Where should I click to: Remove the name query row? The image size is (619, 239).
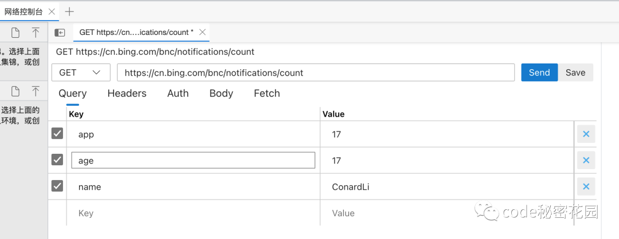586,186
